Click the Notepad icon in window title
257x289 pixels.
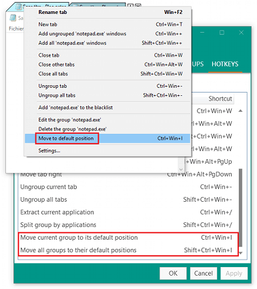[13, 18]
